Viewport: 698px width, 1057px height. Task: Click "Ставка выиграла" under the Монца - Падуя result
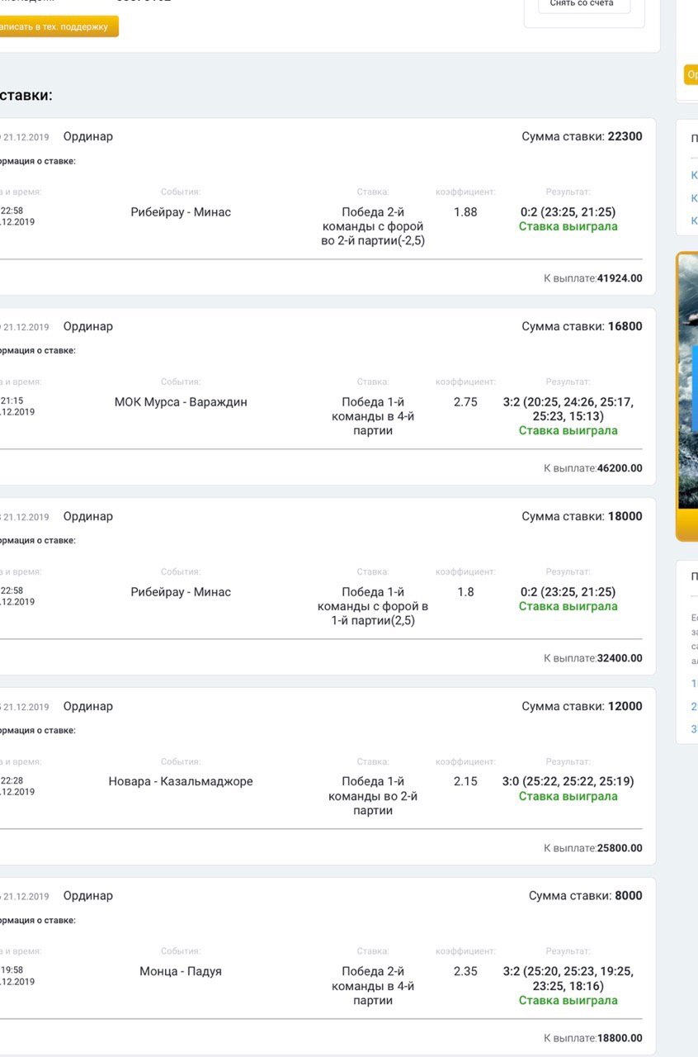point(568,1000)
